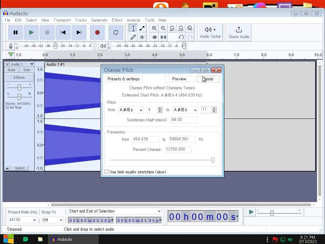The height and width of the screenshot is (244, 325).
Task: Collapse the Audio 1 track
Action: pos(7,168)
